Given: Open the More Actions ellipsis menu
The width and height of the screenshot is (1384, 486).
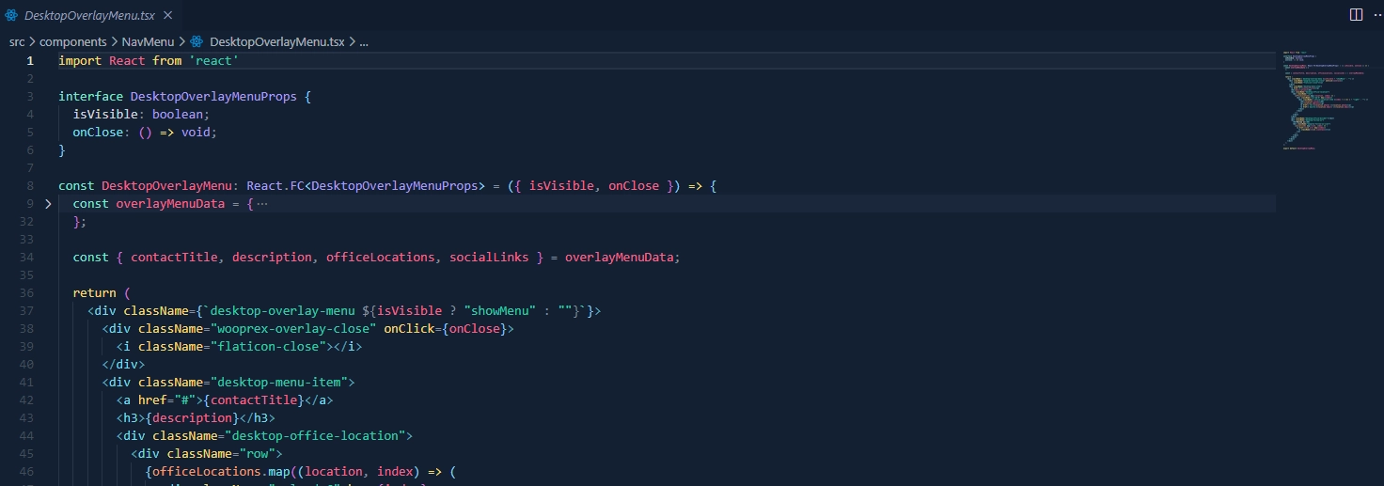Looking at the screenshot, I should click(1376, 15).
